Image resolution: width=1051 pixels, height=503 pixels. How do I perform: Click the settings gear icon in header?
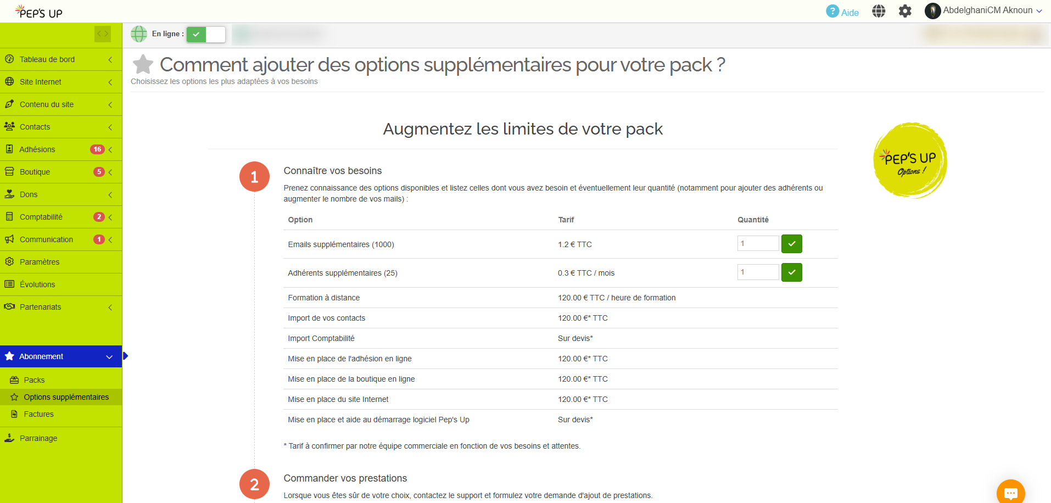[905, 11]
